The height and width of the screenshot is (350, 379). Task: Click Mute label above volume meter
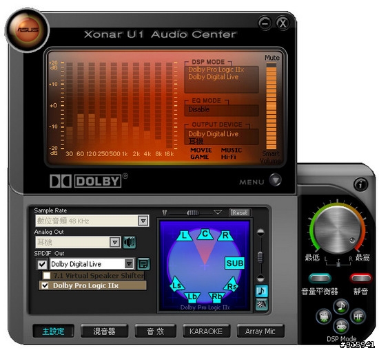click(x=272, y=58)
